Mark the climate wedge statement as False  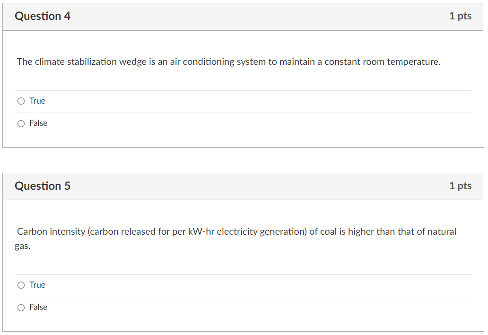click(x=21, y=123)
